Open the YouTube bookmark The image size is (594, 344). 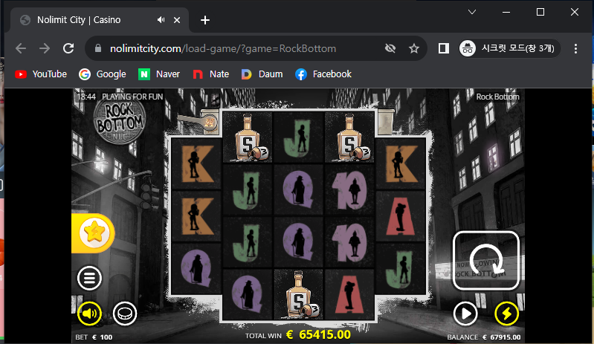(x=41, y=74)
